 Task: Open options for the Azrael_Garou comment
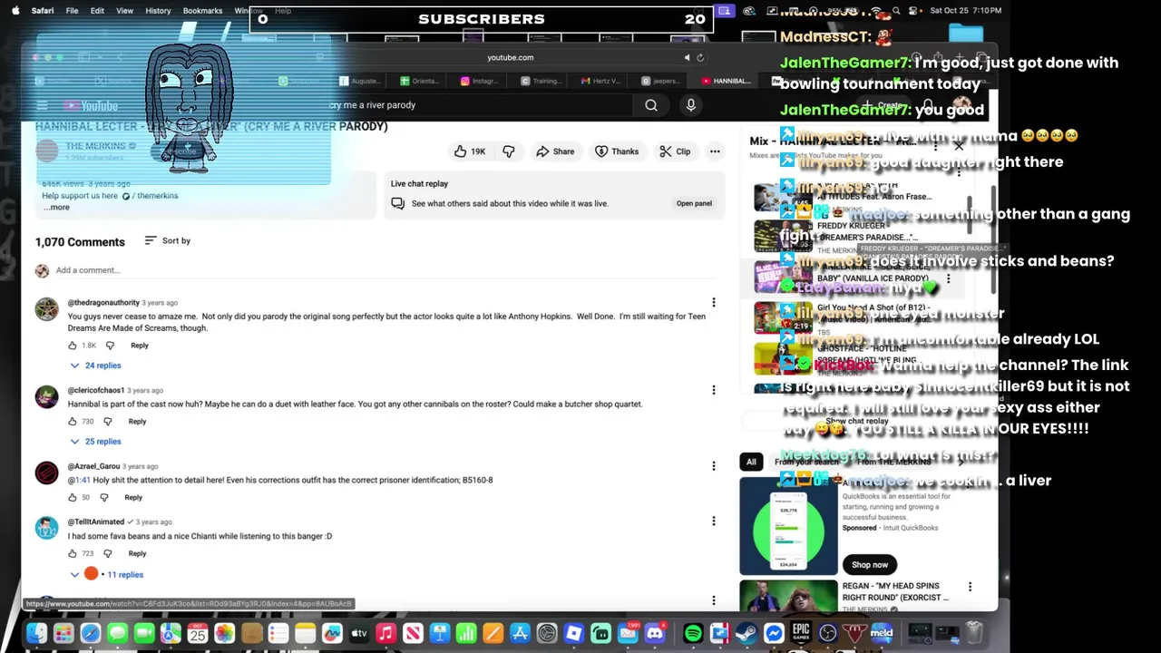[713, 466]
